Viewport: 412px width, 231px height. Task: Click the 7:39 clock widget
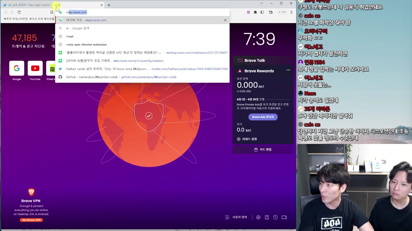point(259,39)
